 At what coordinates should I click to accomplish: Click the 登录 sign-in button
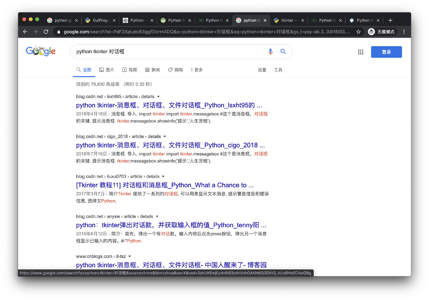(386, 52)
